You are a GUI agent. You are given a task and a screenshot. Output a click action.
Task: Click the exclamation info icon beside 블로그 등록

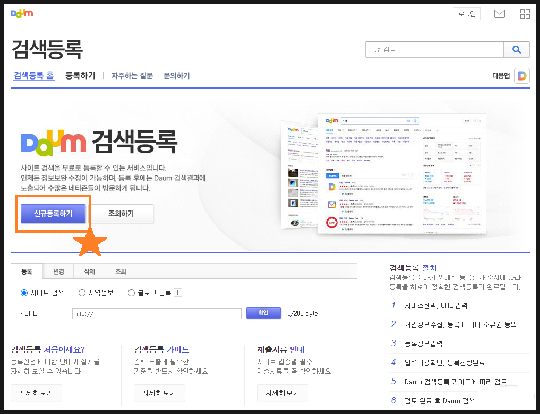(178, 293)
